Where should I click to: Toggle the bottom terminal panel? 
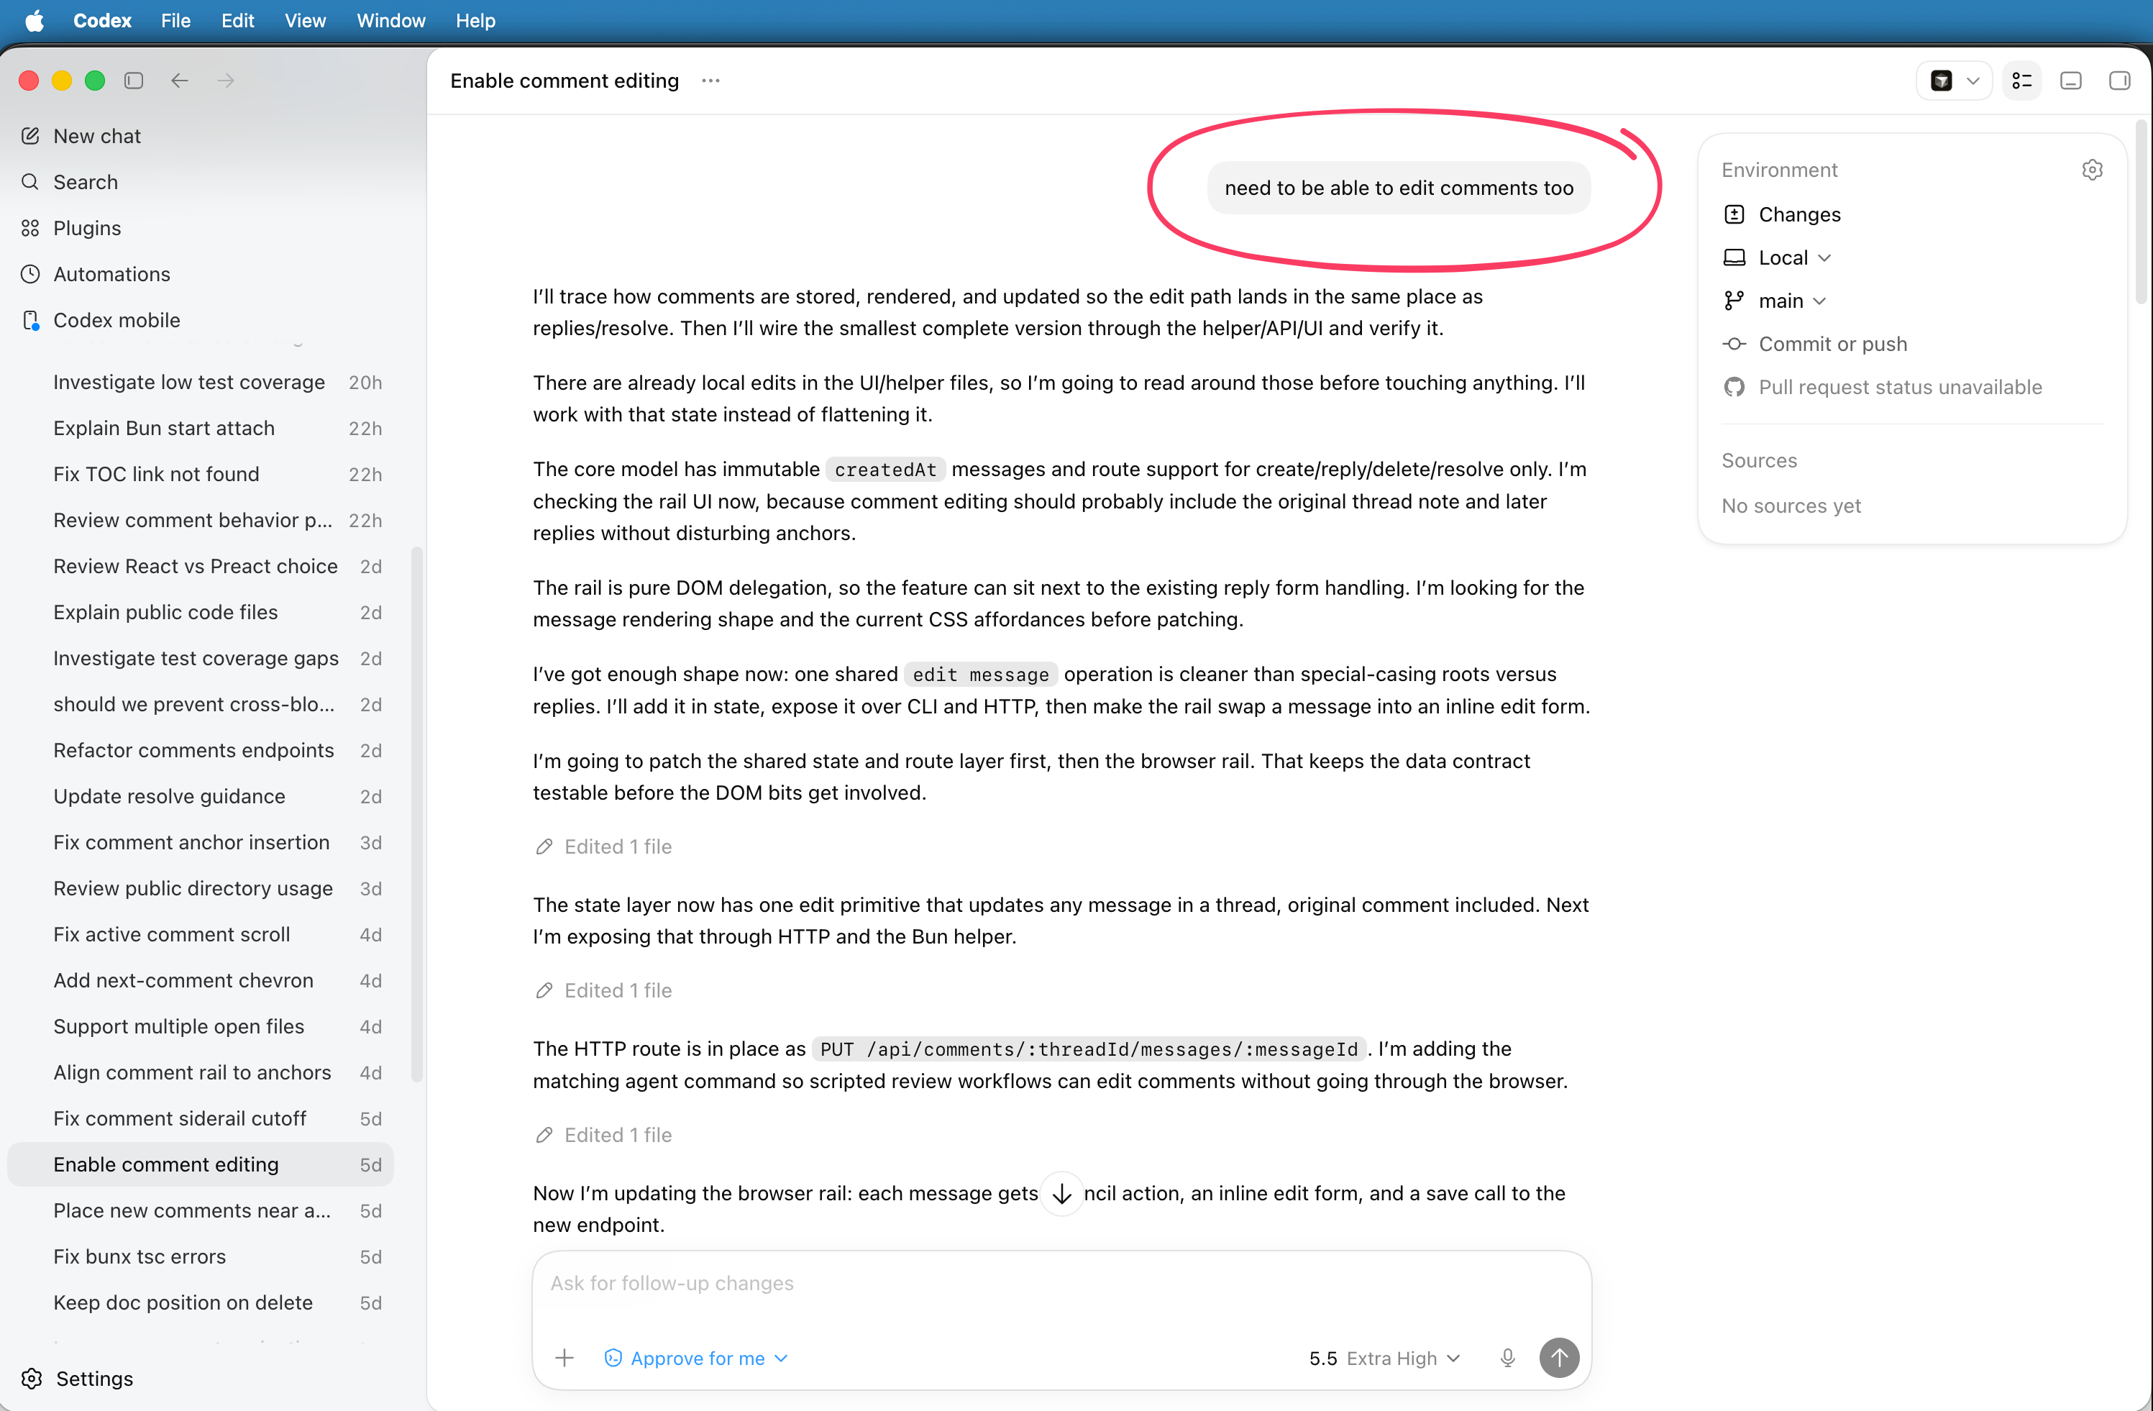2071,81
